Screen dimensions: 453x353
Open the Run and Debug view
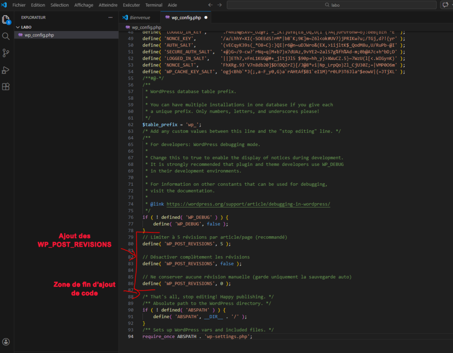tap(5, 70)
